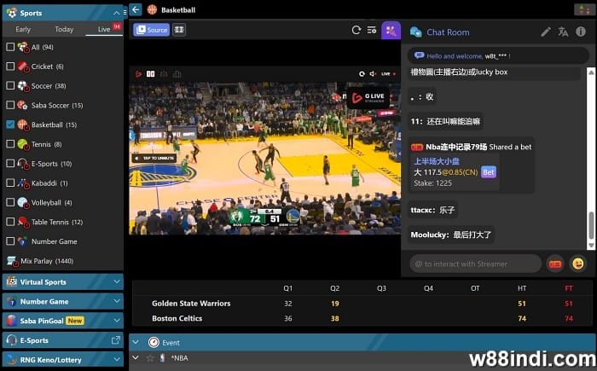597x371 pixels.
Task: Click the scoreboard icon in the video player
Action: (151, 74)
